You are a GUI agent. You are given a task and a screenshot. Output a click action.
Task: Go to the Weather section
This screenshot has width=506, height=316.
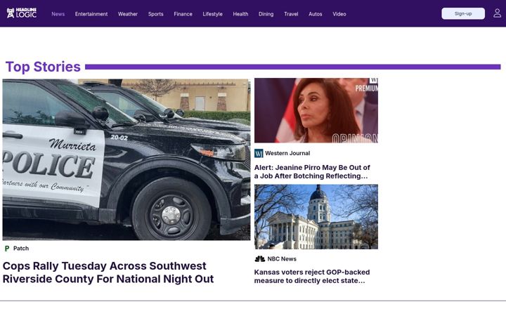pos(128,14)
